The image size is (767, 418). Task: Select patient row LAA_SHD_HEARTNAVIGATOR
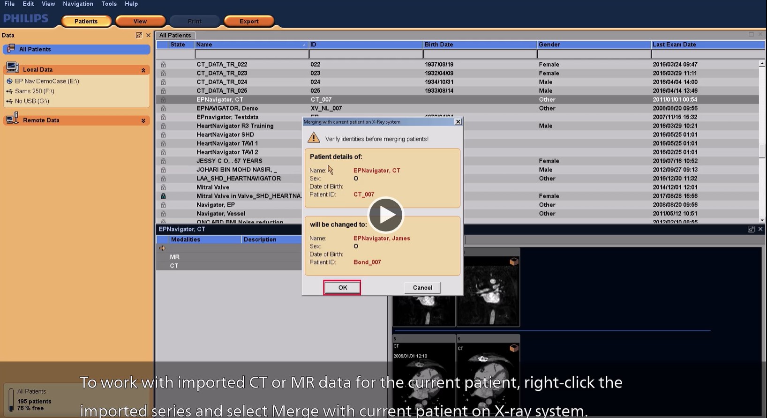(457, 179)
